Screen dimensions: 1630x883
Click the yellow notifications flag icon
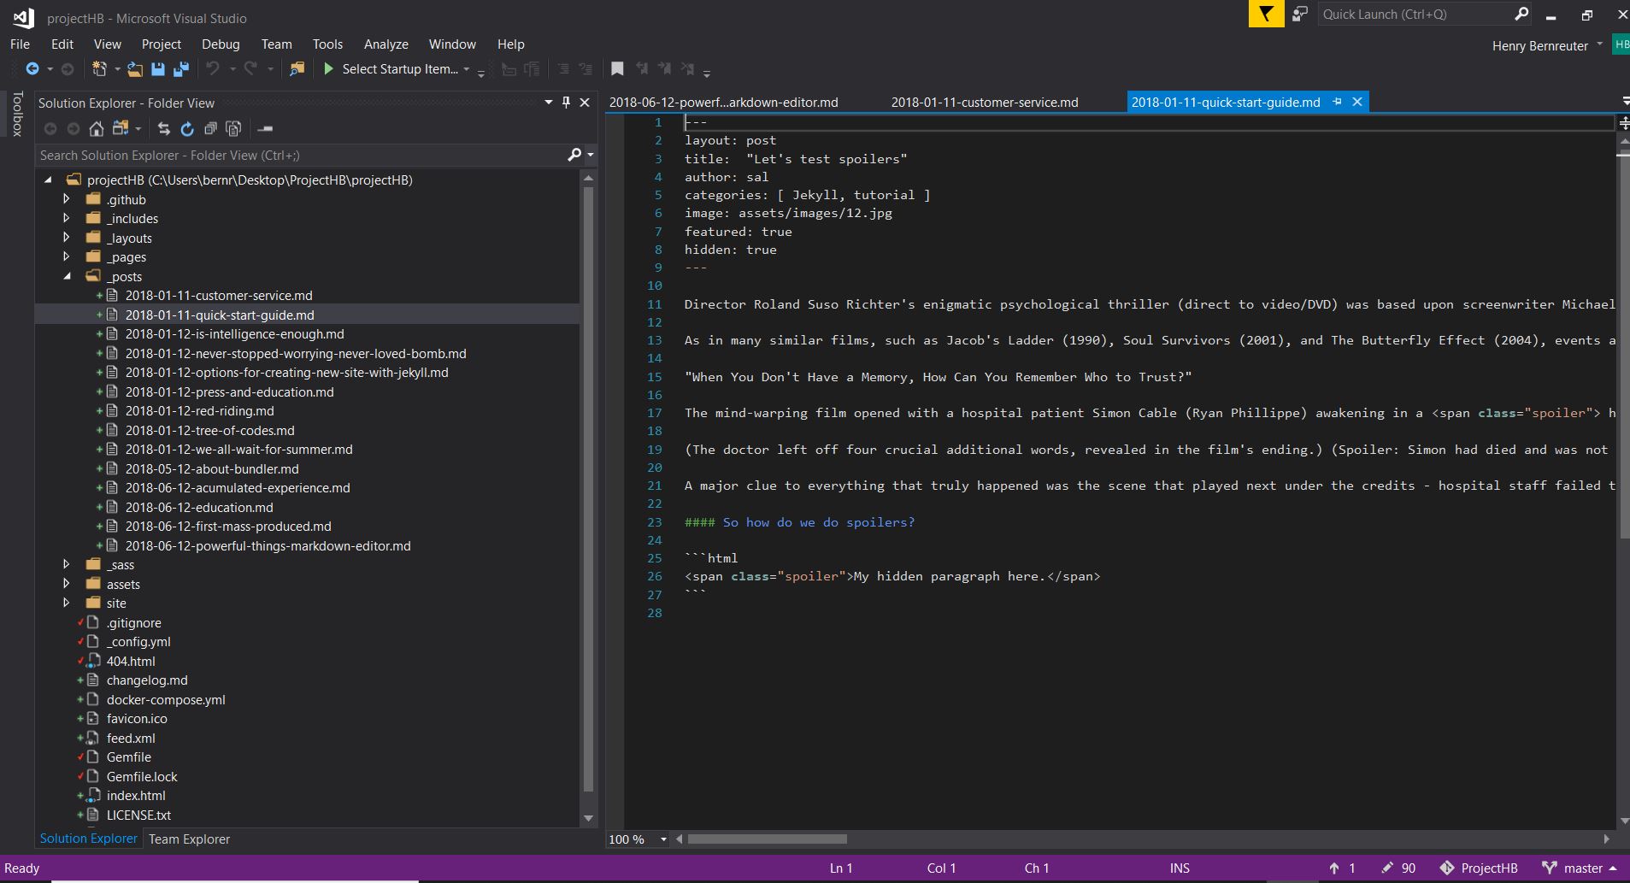[1266, 15]
